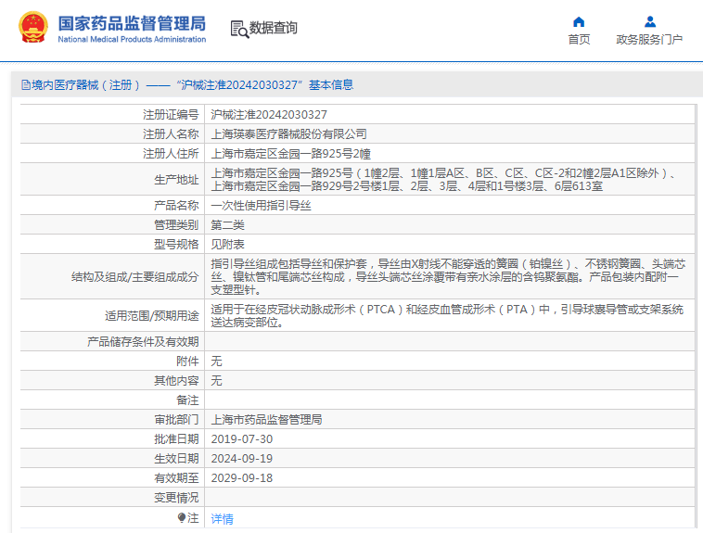The image size is (703, 533).
Task: Select effective date 2024-09-19
Action: click(242, 458)
